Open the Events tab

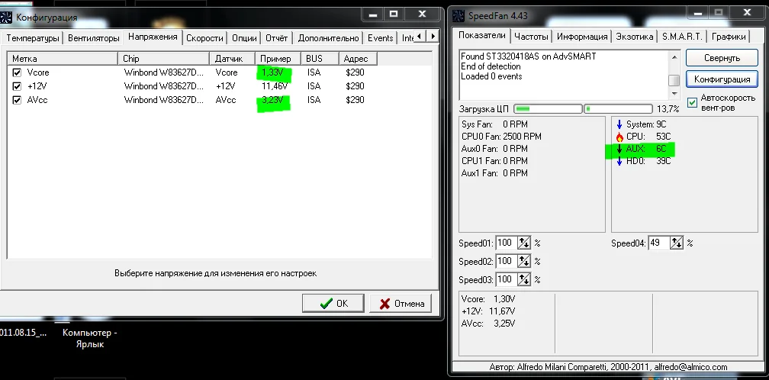[380, 37]
